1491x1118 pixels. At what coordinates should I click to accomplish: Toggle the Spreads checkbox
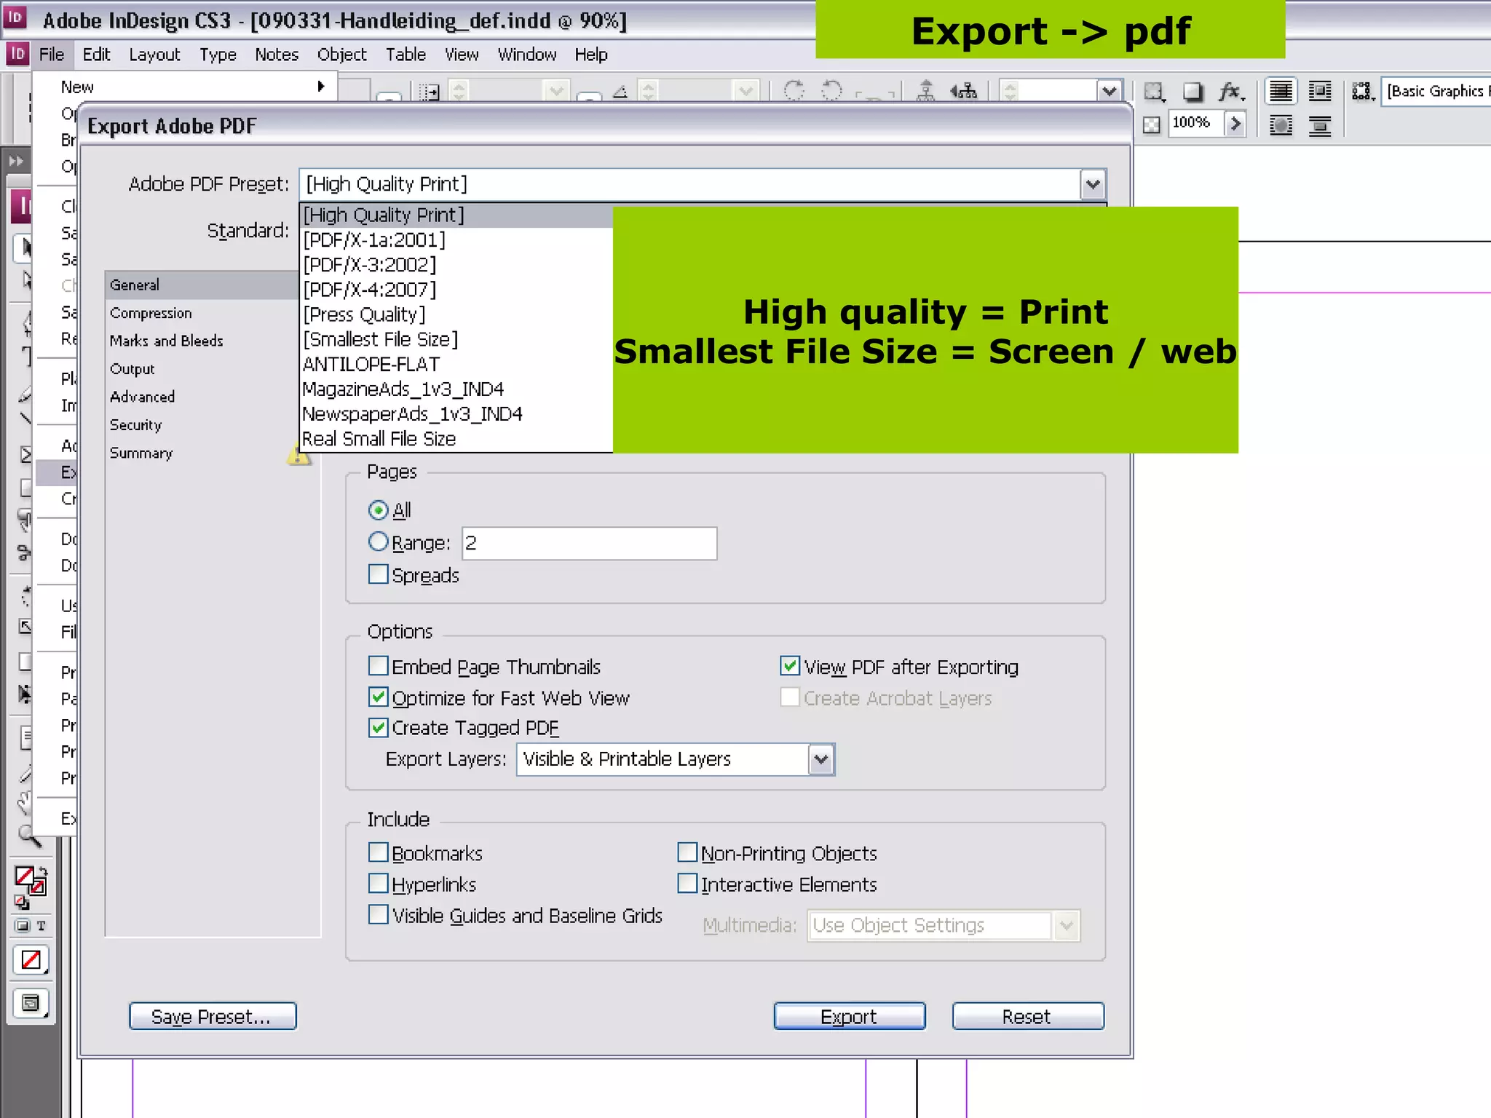(378, 574)
